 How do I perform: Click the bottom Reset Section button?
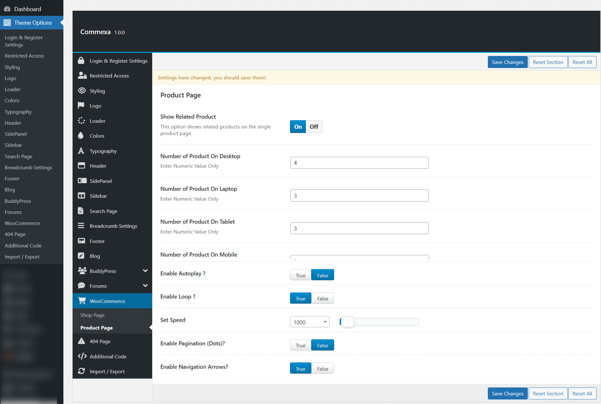pos(548,394)
